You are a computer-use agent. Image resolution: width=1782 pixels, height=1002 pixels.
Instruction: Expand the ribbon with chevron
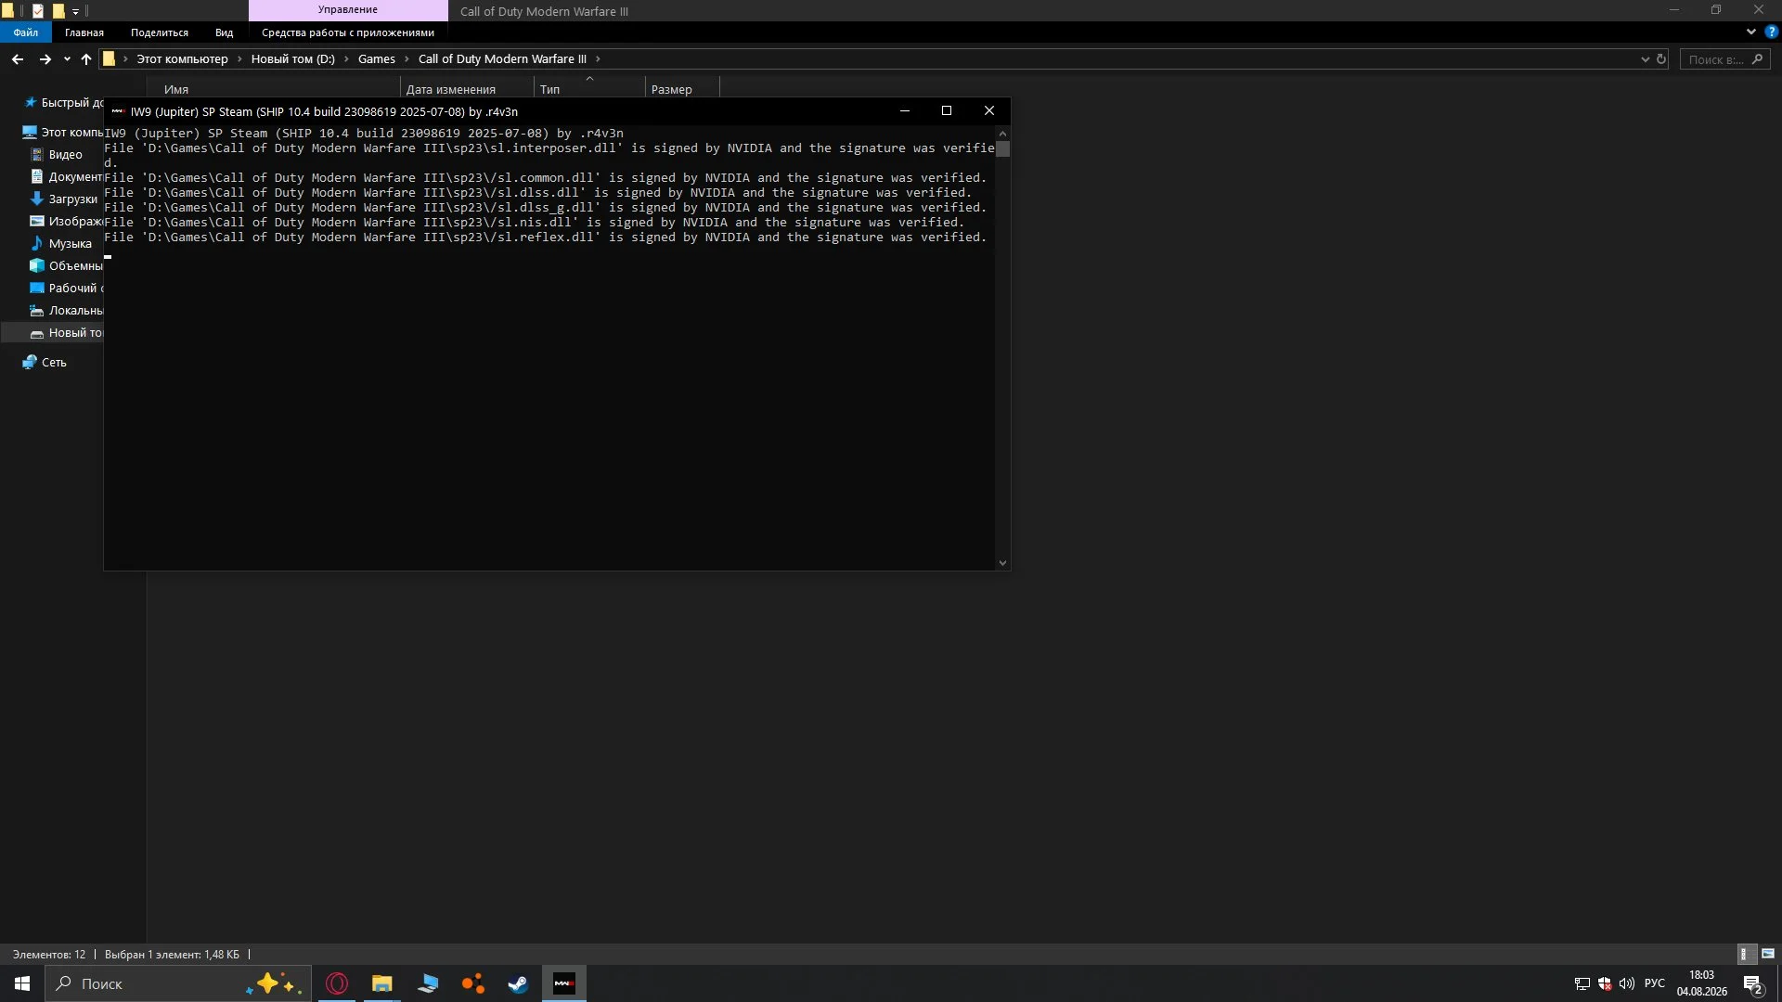1750,32
